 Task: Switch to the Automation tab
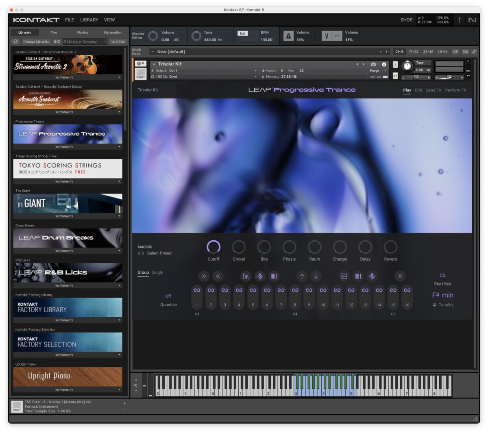tap(113, 33)
